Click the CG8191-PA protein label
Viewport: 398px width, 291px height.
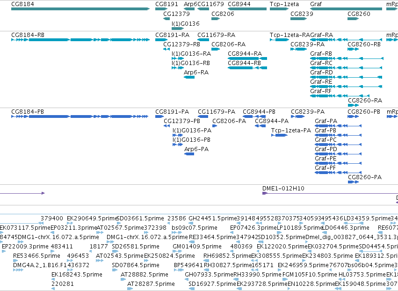tap(172, 112)
